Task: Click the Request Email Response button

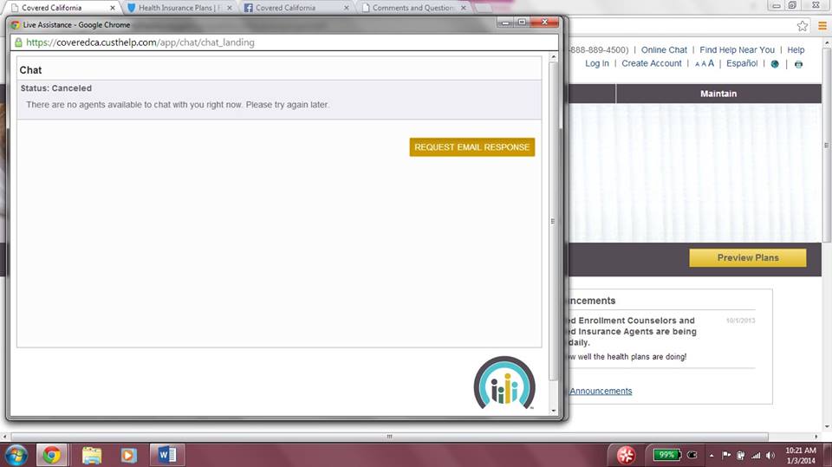Action: (471, 147)
